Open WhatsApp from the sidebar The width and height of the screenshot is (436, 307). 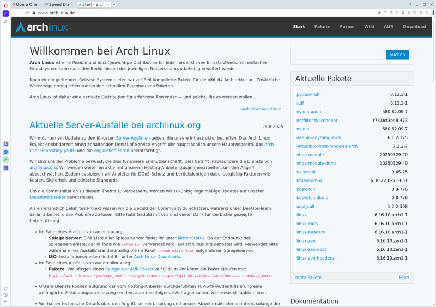click(5, 160)
